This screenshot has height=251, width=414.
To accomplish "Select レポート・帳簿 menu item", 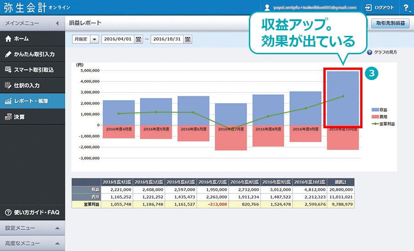I will tap(33, 101).
